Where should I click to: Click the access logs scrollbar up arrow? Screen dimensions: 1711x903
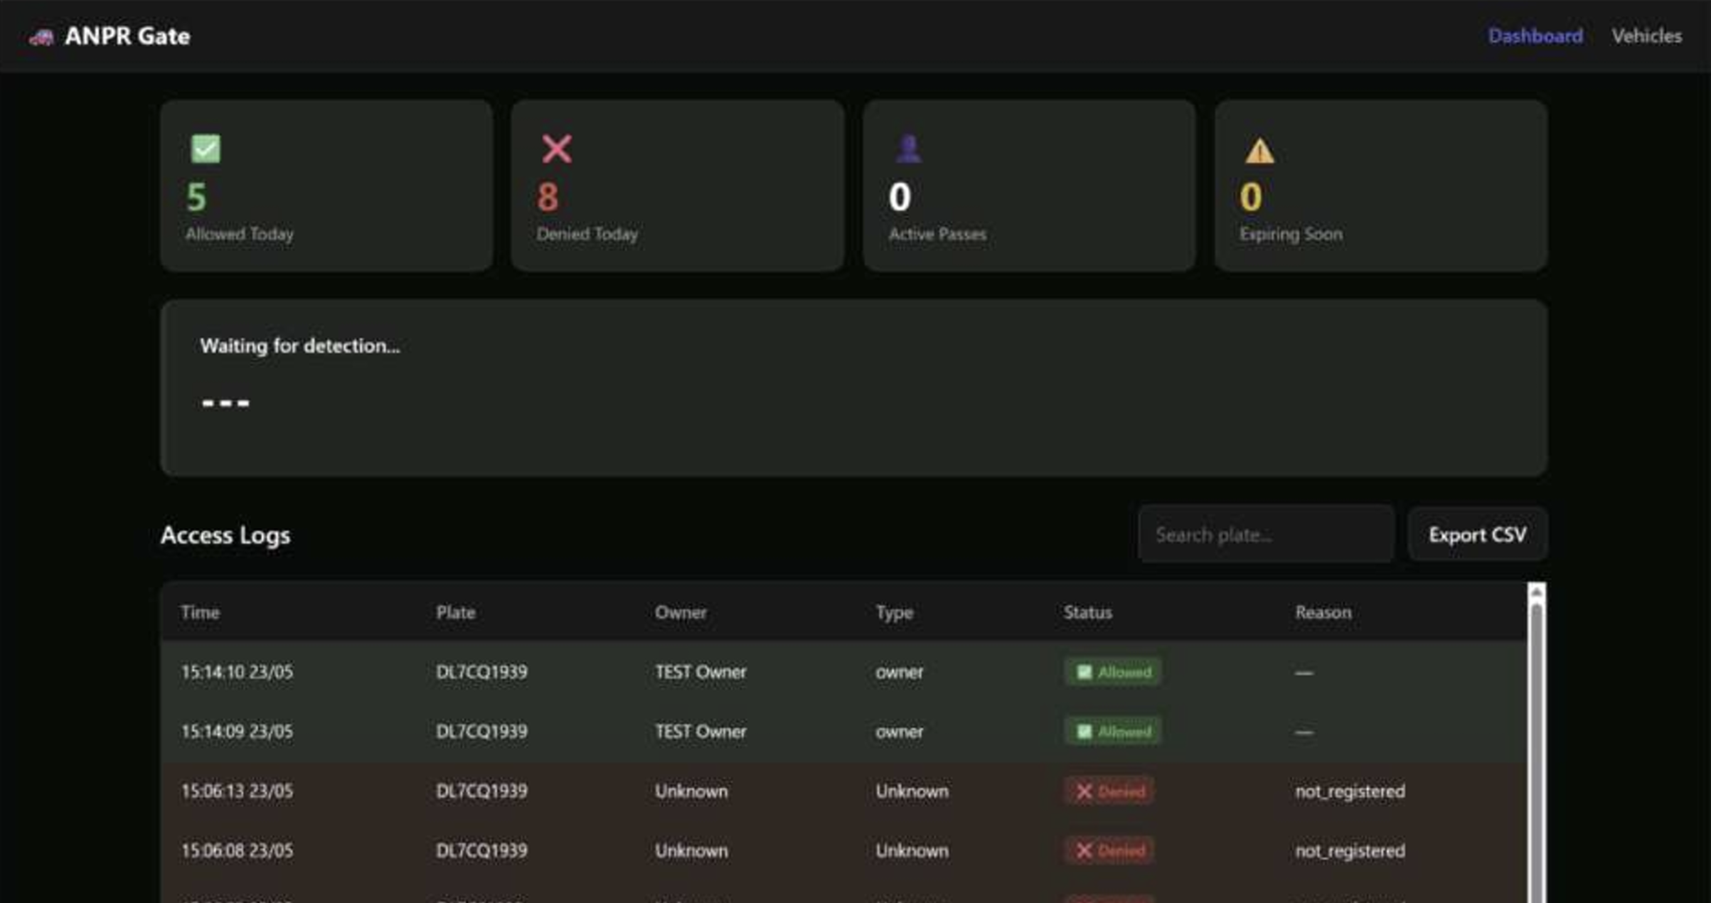pyautogui.click(x=1536, y=592)
